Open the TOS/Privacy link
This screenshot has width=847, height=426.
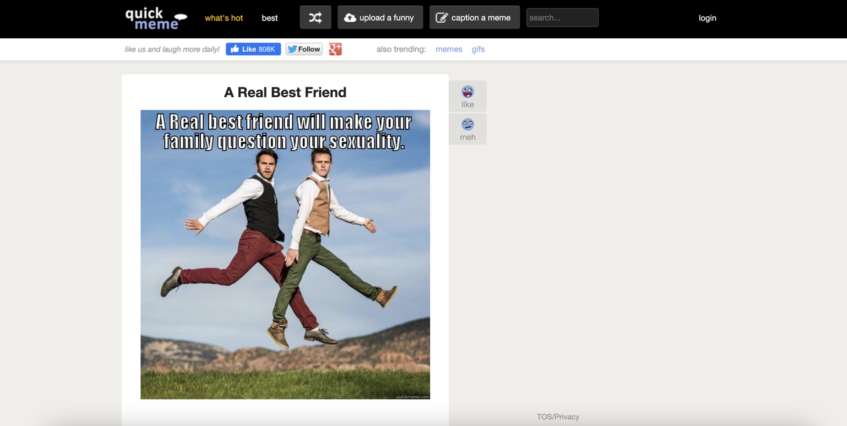558,417
